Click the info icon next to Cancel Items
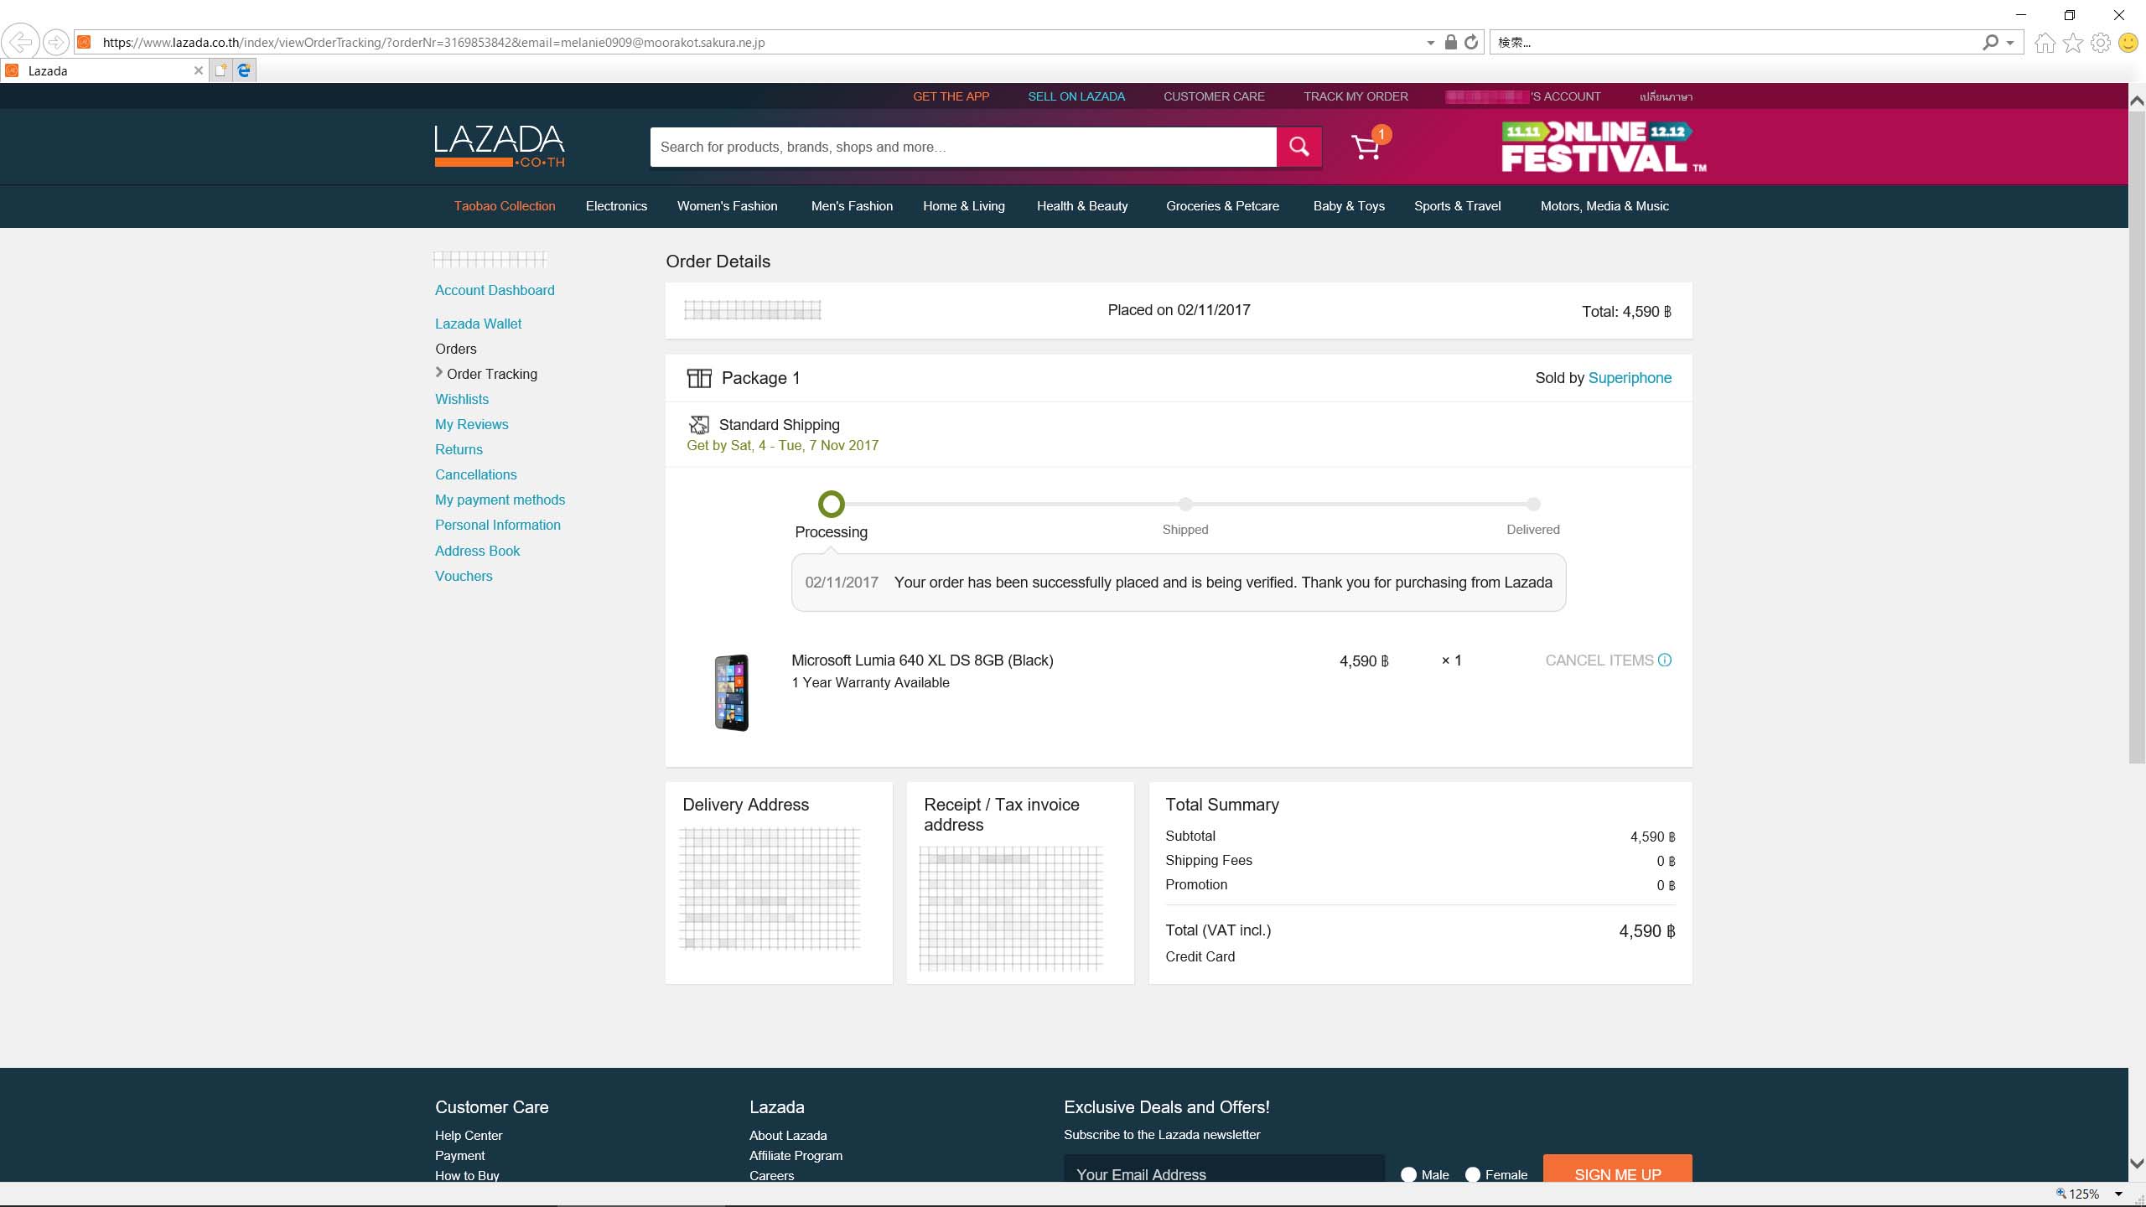Viewport: 2146px width, 1207px height. (1665, 660)
